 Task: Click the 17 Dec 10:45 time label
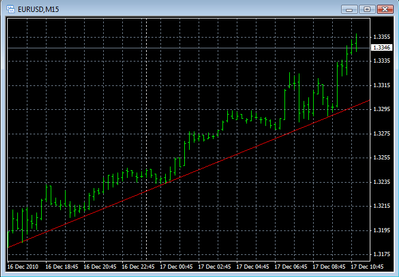click(367, 267)
